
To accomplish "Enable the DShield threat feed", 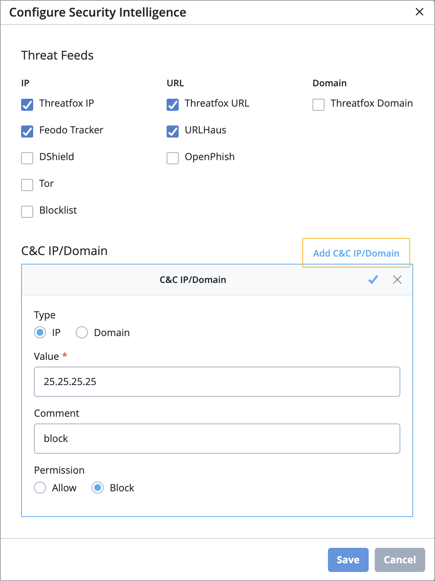I will pyautogui.click(x=27, y=158).
